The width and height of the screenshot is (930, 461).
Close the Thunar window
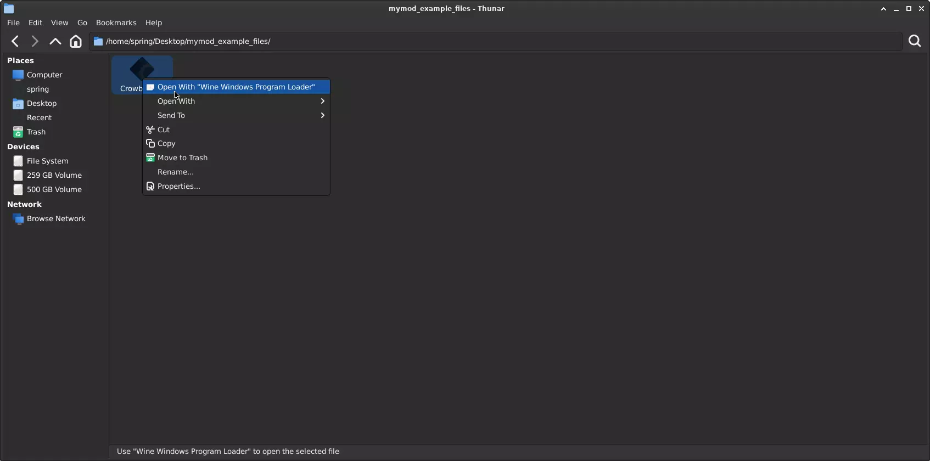(921, 8)
